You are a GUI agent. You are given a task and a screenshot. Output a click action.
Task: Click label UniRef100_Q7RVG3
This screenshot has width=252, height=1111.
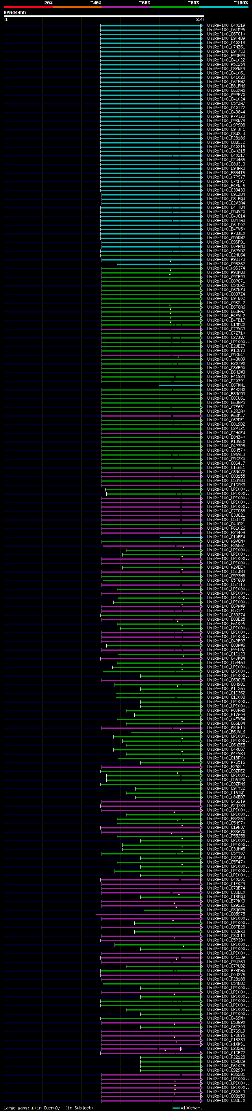pos(226,329)
